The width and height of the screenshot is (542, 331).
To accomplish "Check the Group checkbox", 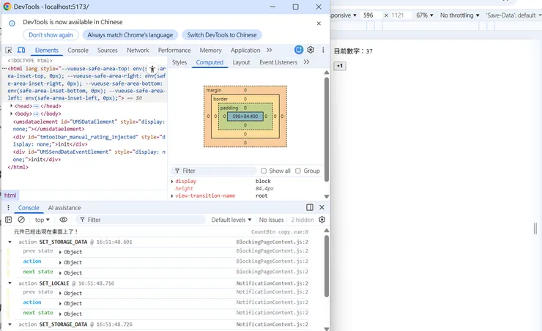I will coord(299,171).
